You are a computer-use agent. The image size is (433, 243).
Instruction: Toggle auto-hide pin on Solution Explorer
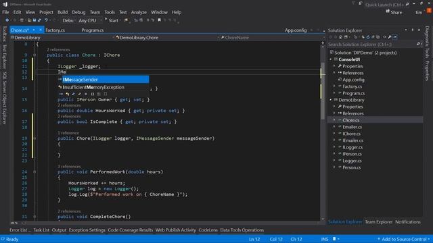click(413, 30)
